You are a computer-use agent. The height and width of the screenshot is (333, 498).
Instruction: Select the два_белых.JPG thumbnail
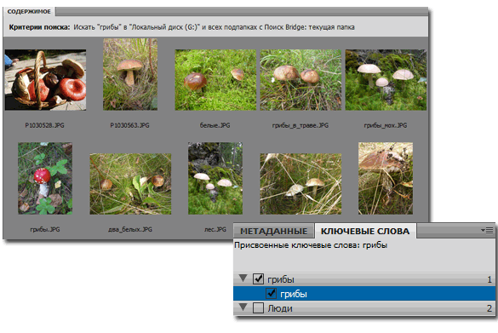click(x=130, y=184)
